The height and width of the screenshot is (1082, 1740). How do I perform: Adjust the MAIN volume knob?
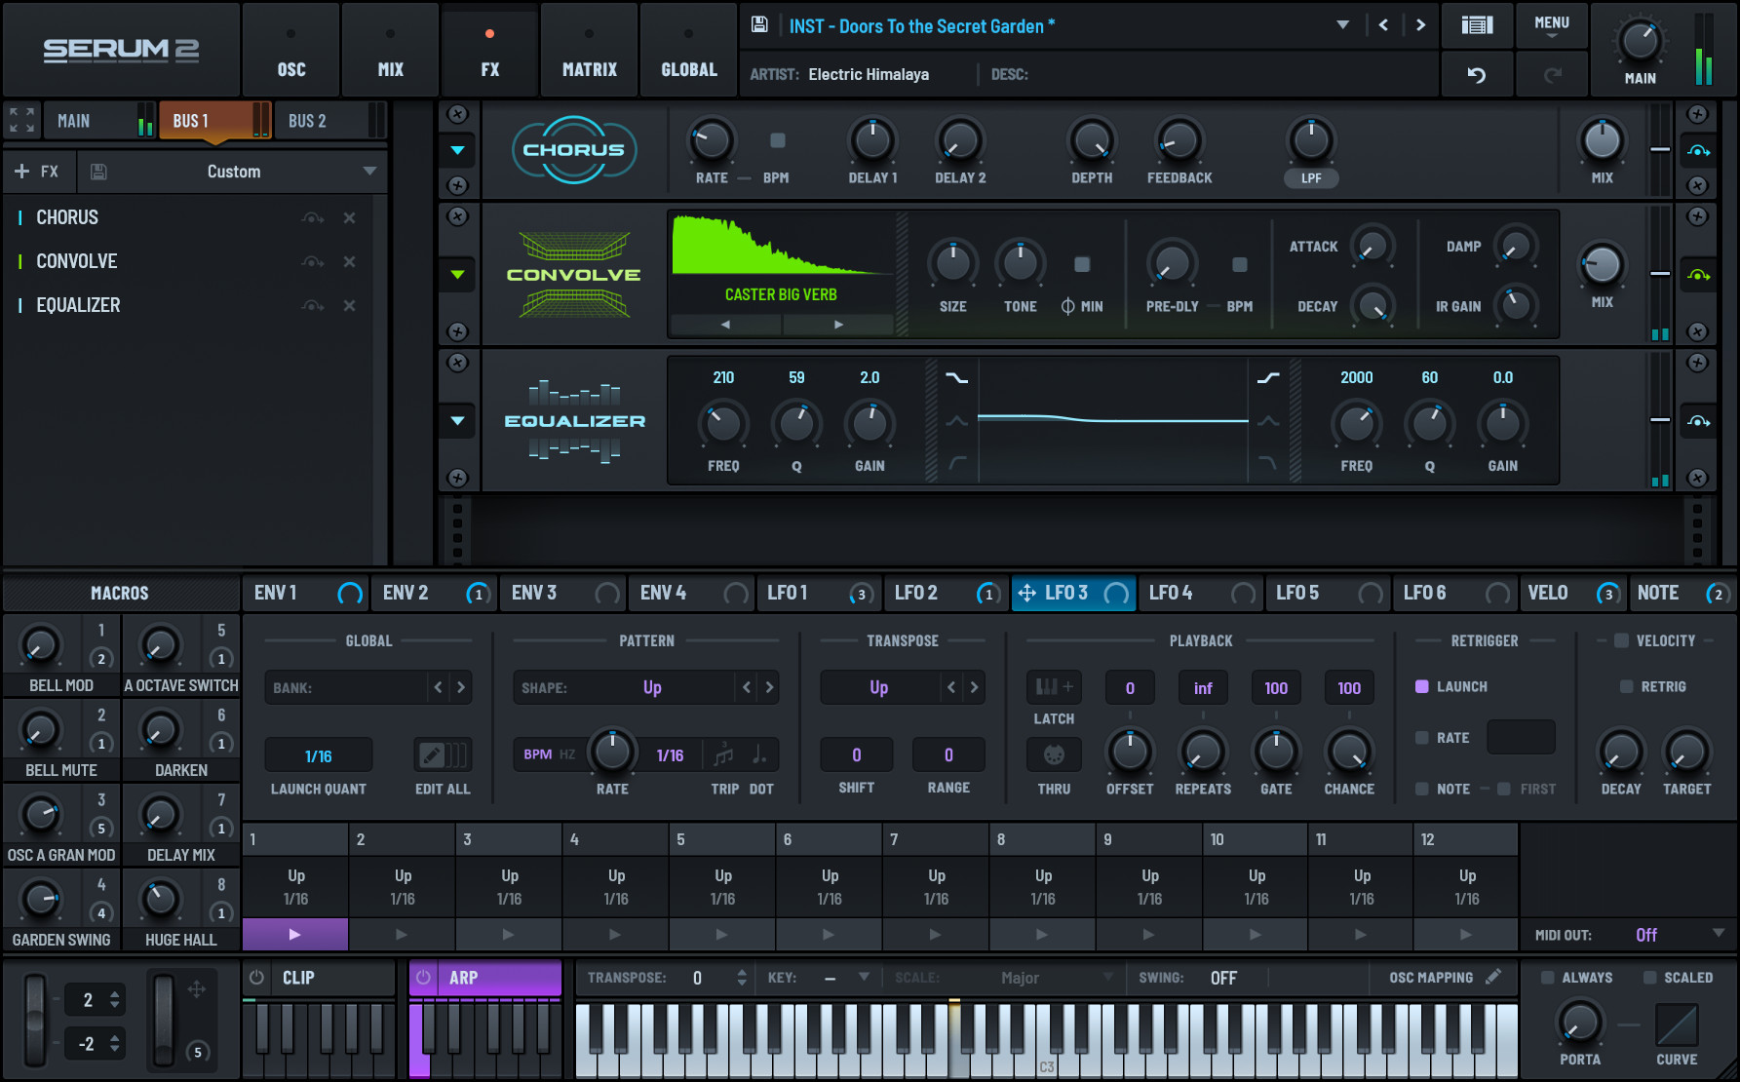(x=1640, y=41)
